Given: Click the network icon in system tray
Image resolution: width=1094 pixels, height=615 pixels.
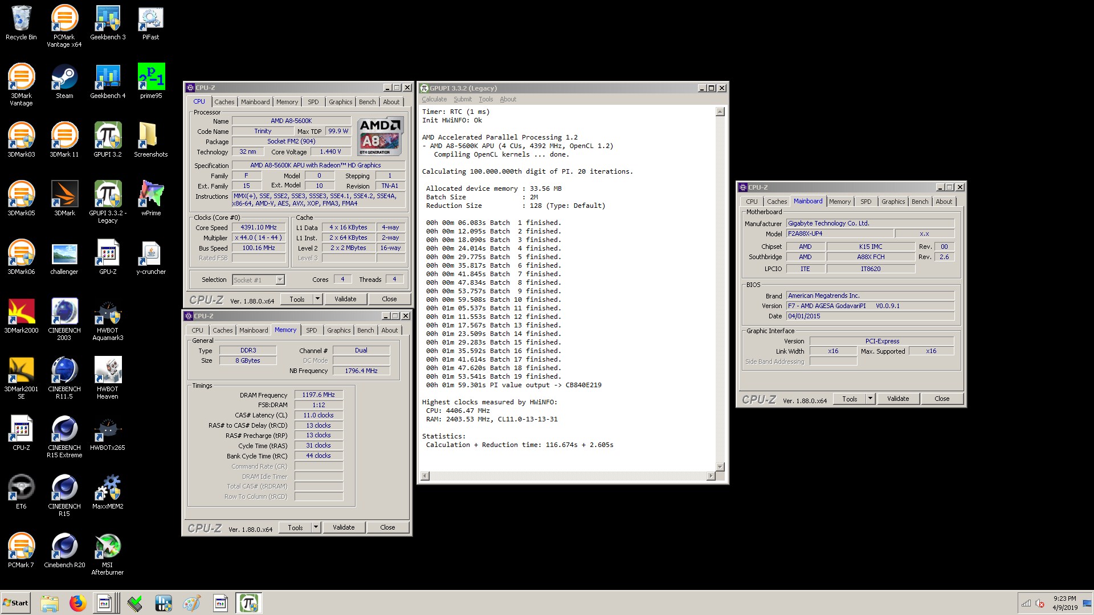Looking at the screenshot, I should tap(1026, 603).
